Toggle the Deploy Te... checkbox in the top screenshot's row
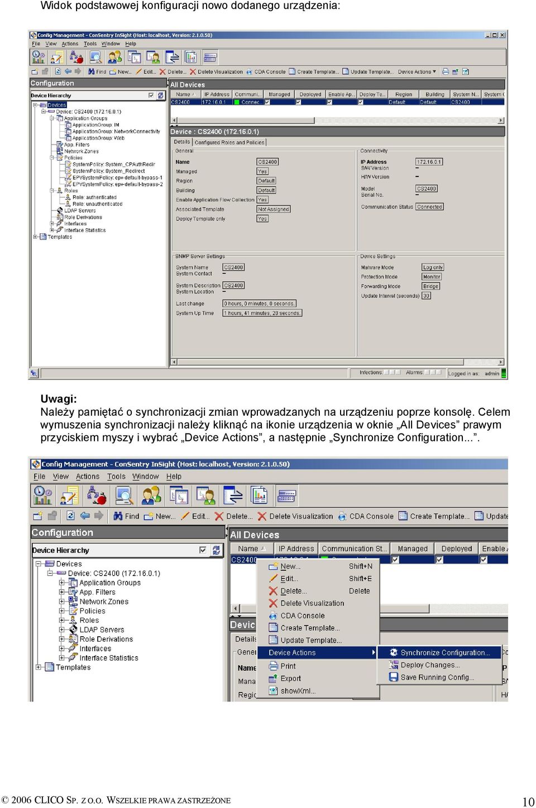Screen dimensions: 536x808 pos(361,102)
